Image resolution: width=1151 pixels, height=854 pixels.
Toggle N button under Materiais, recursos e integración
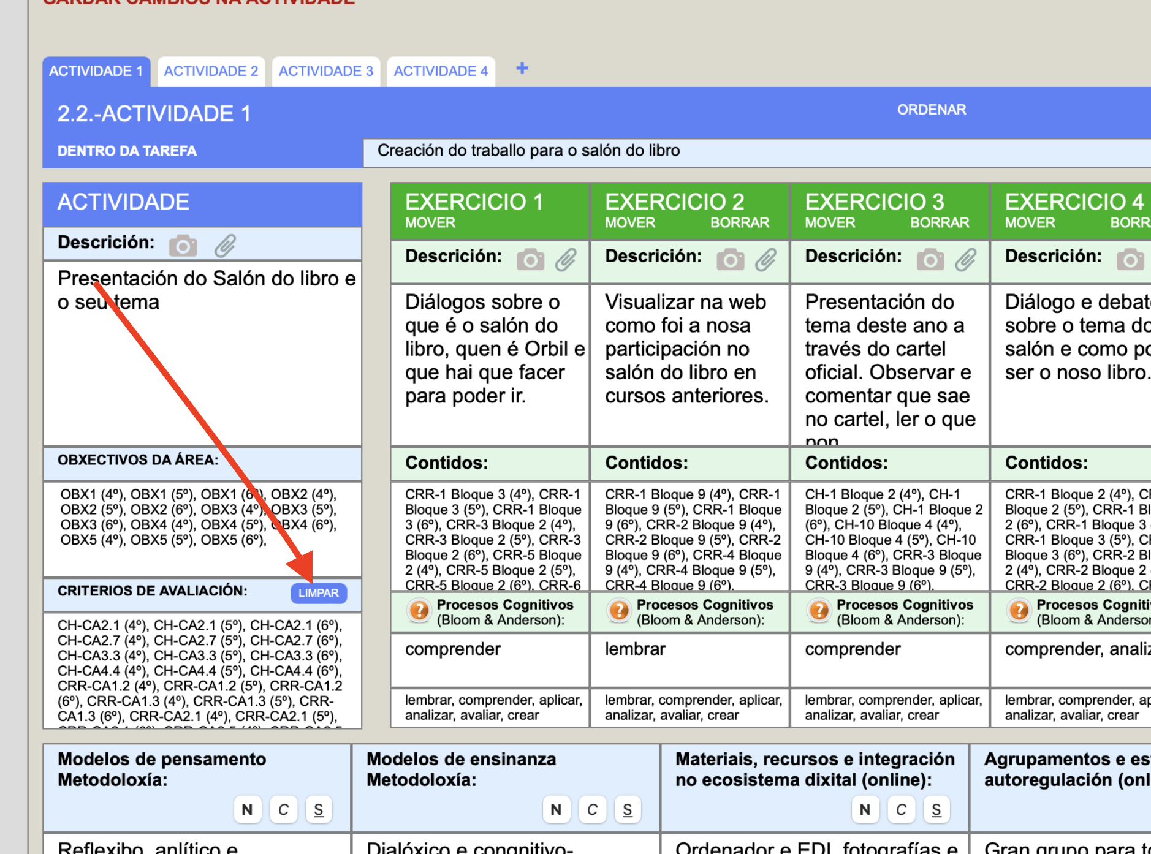click(x=865, y=810)
